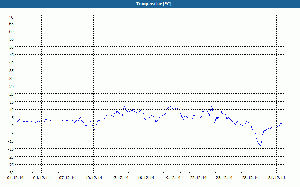Screen dimensions: 300x187
Task: Click the 16.12.14 date label
Action: pos(146,178)
